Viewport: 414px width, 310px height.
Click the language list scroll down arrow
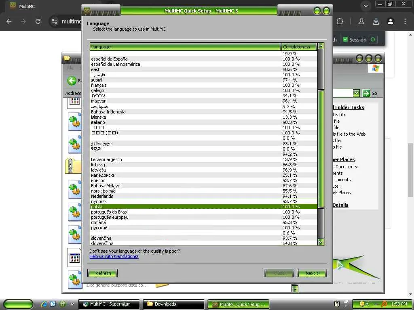tap(321, 242)
